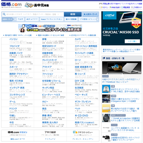Select the うなぎ keyword tag
143x143 pixels.
tap(20, 19)
